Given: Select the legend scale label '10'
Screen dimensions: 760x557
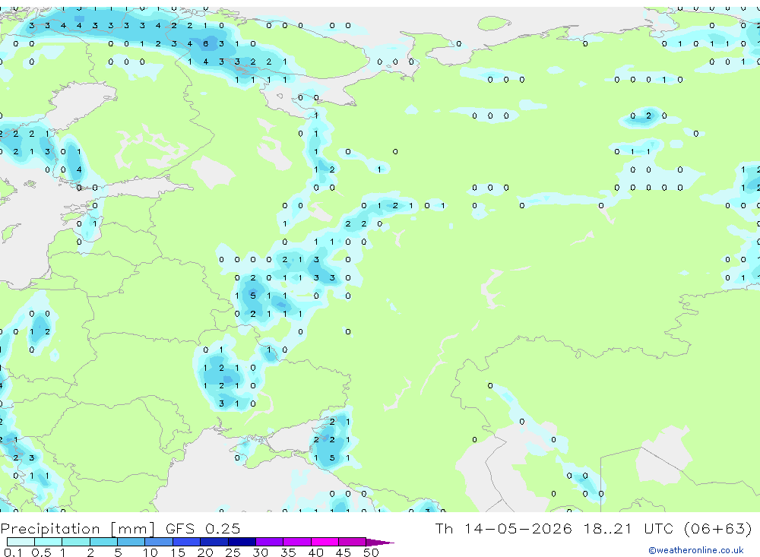Looking at the screenshot, I should pyautogui.click(x=150, y=552).
